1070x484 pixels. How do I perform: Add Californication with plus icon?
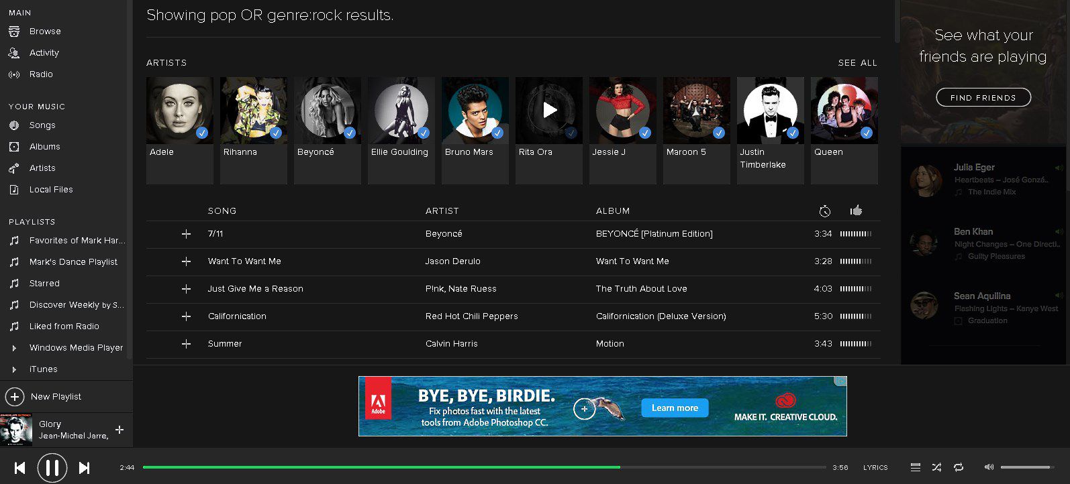click(187, 316)
